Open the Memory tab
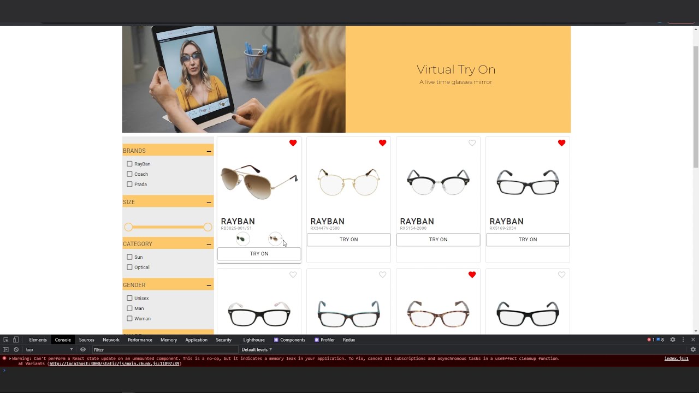The height and width of the screenshot is (393, 699). [x=169, y=340]
